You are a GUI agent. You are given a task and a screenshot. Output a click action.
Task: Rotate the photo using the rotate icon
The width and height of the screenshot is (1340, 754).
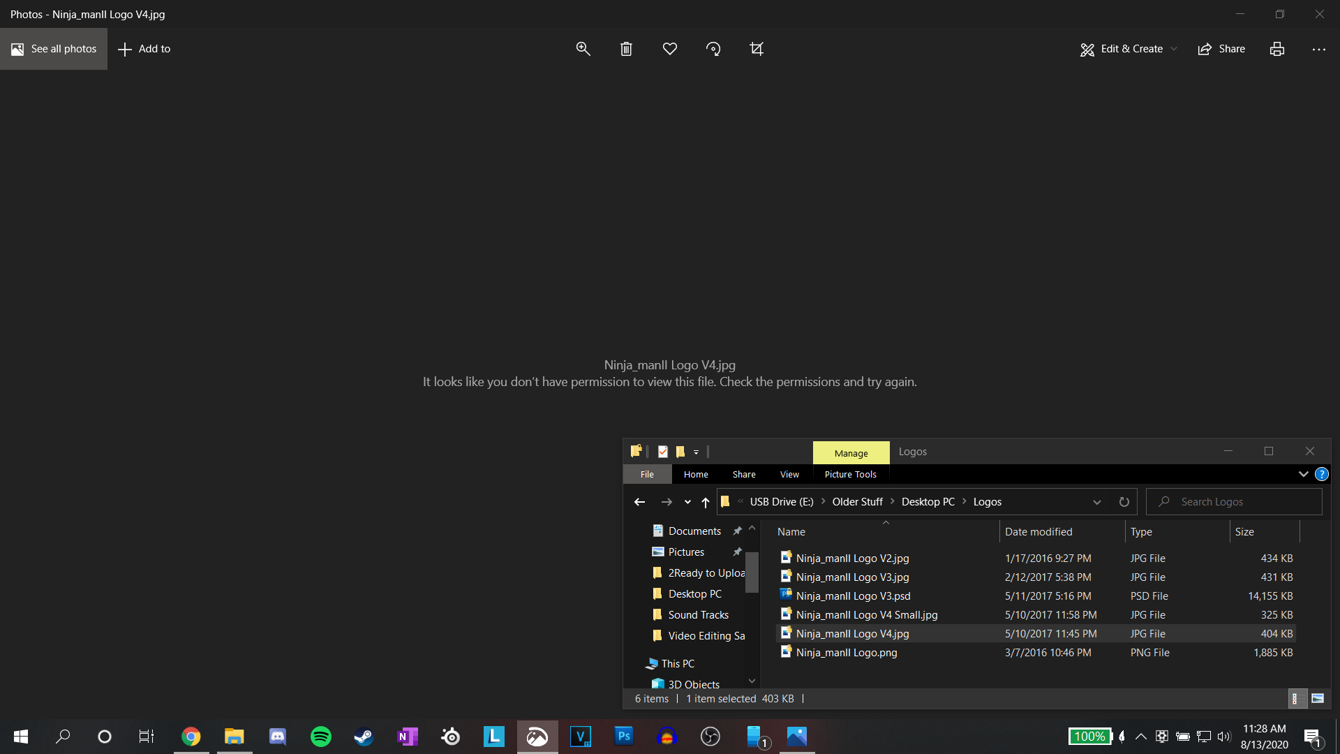[x=713, y=49]
